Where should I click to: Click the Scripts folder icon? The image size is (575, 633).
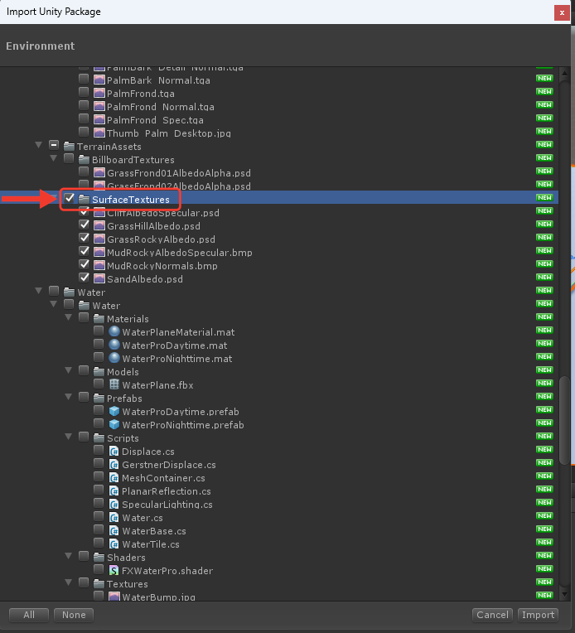point(99,438)
